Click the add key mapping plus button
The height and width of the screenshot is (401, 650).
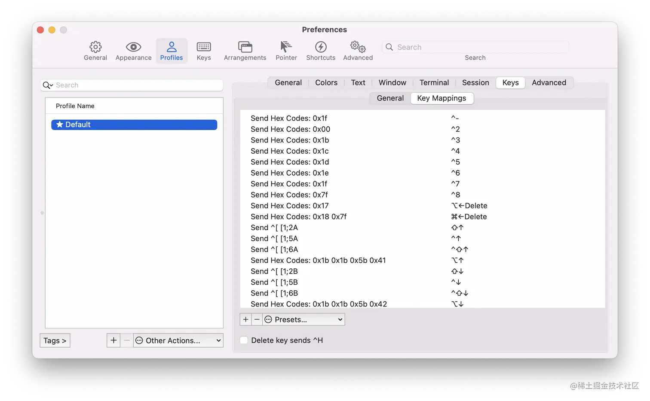tap(245, 319)
